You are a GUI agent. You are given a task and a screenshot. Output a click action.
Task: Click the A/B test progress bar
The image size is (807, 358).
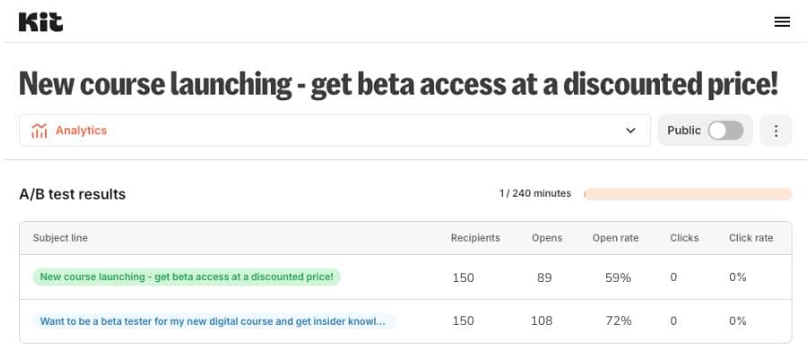coord(688,194)
